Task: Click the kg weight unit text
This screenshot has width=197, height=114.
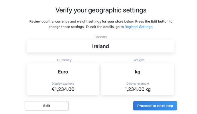Action: tap(138, 72)
